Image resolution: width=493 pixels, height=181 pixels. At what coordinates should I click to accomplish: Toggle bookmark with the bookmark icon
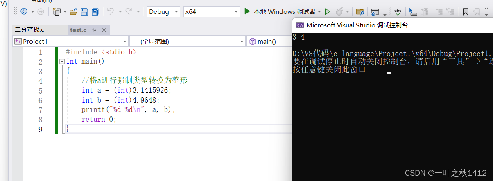466,12
